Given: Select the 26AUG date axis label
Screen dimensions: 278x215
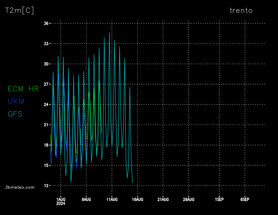Looking at the screenshot, I should coord(189,199).
